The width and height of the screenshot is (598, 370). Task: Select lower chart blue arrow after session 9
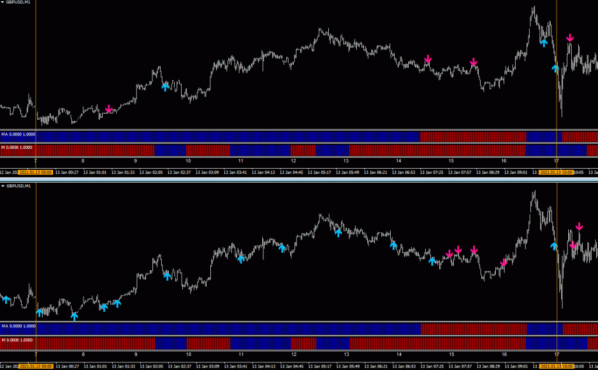[x=168, y=275]
